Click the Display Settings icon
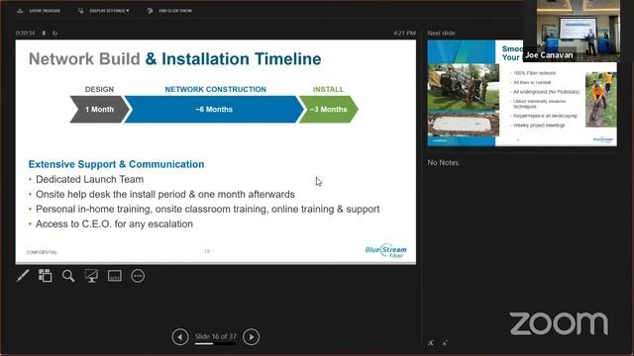Image resolution: width=634 pixels, height=356 pixels. click(81, 11)
